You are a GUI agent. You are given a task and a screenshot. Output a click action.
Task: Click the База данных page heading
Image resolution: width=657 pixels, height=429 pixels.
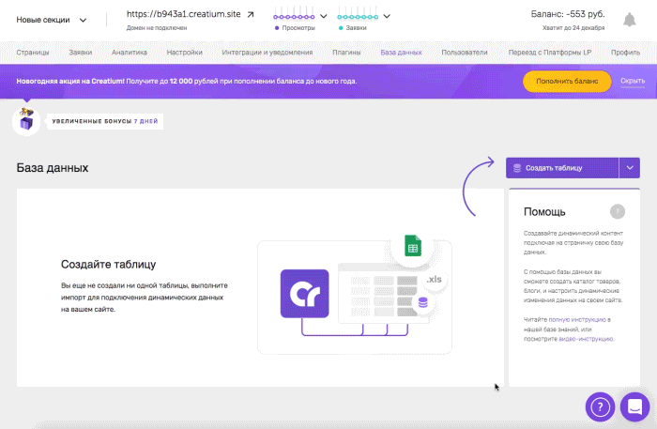point(53,168)
